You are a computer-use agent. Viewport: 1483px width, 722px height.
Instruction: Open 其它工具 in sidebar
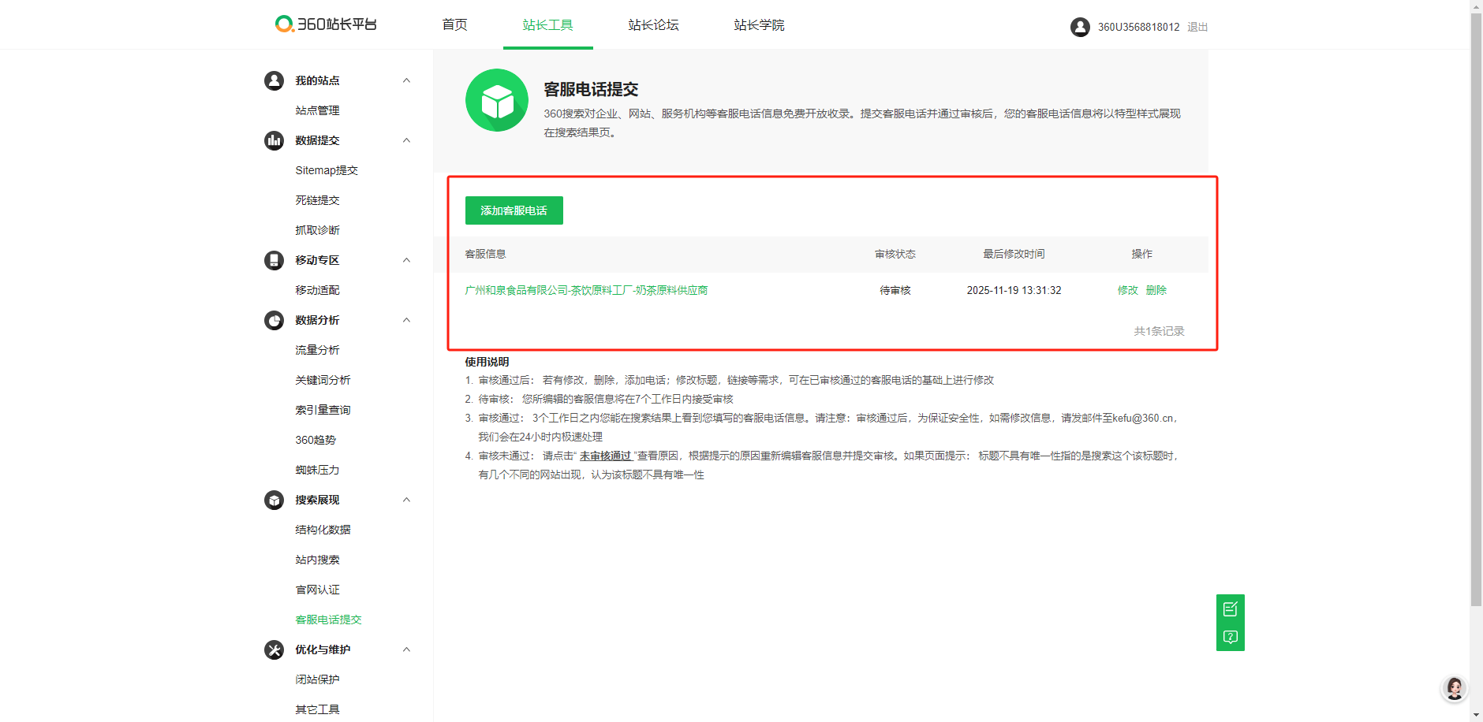pyautogui.click(x=317, y=709)
